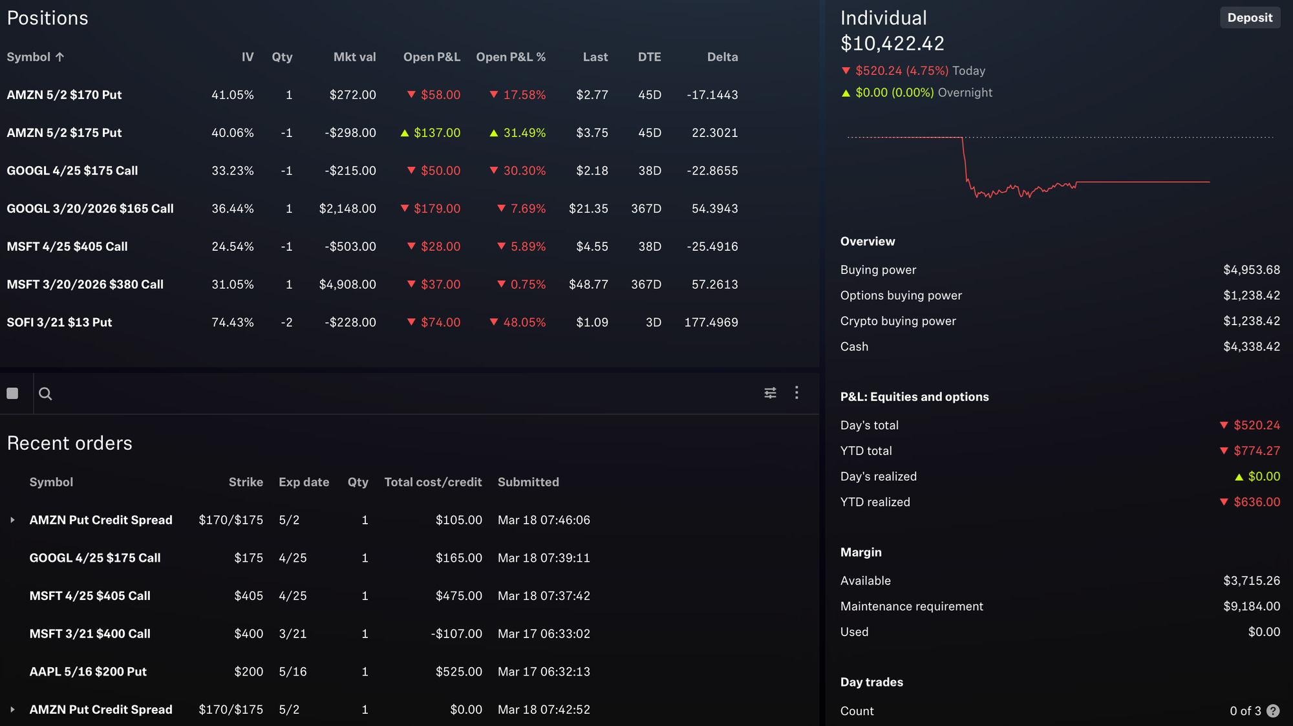The height and width of the screenshot is (726, 1293).
Task: Click the Positions heading
Action: tap(47, 18)
